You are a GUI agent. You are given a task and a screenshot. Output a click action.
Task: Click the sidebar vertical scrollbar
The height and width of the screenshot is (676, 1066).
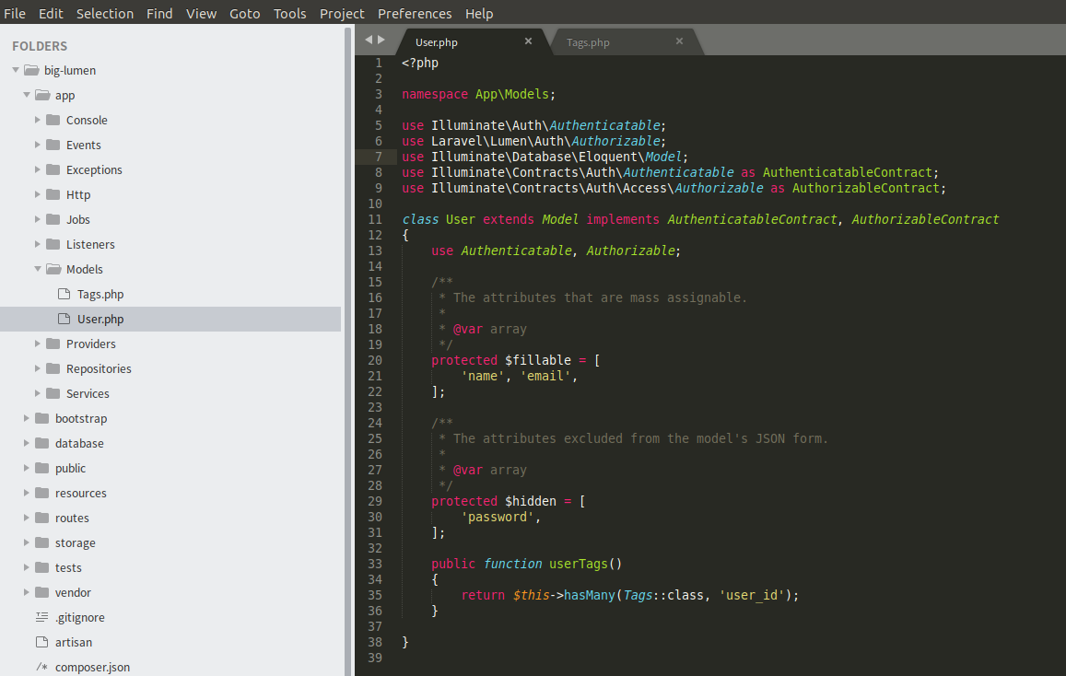[x=347, y=350]
